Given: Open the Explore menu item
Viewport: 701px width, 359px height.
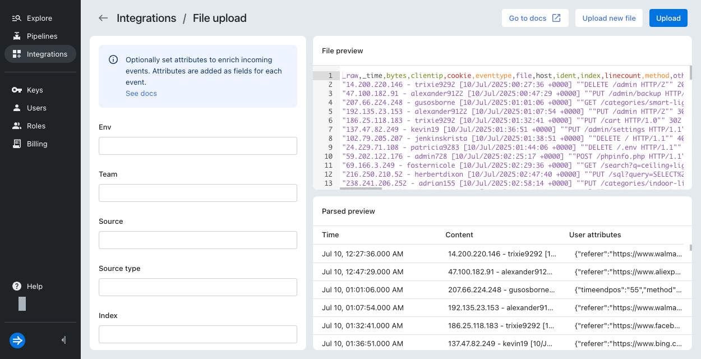Looking at the screenshot, I should pos(40,18).
